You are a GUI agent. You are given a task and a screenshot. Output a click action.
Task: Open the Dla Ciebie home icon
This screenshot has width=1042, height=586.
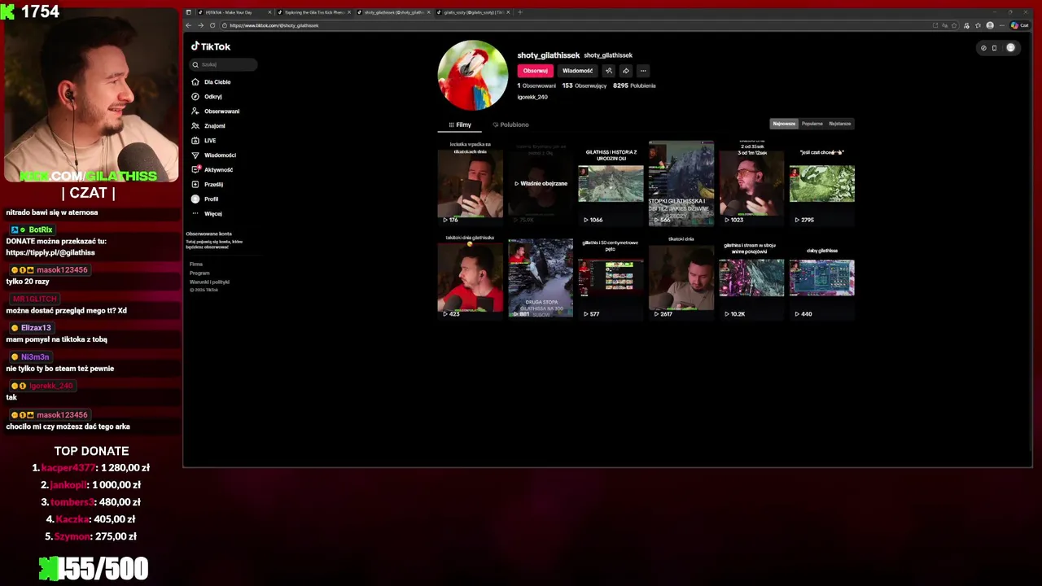click(195, 82)
